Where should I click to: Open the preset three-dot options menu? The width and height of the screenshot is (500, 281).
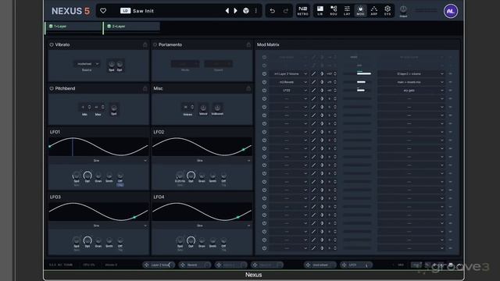255,11
